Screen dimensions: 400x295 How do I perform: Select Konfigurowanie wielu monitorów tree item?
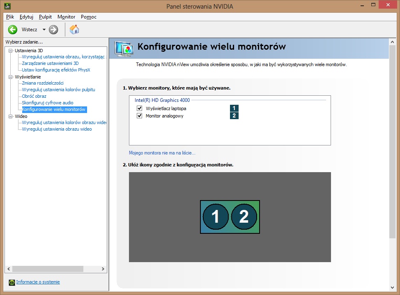pos(54,109)
